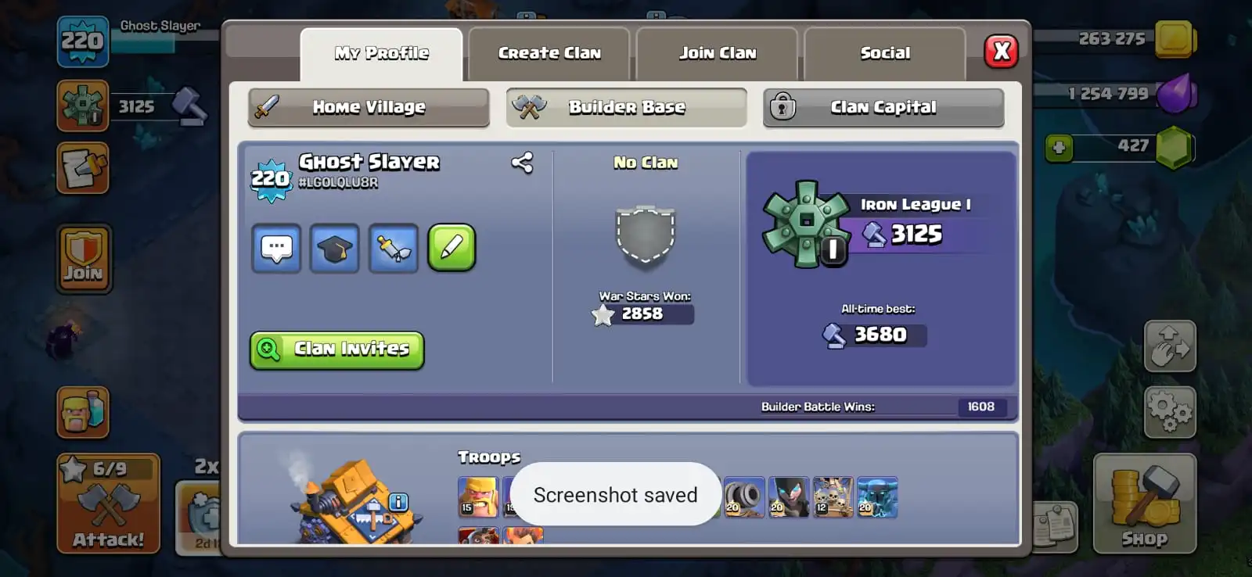
Task: Tap the Join clan shield icon
Action: [x=84, y=259]
